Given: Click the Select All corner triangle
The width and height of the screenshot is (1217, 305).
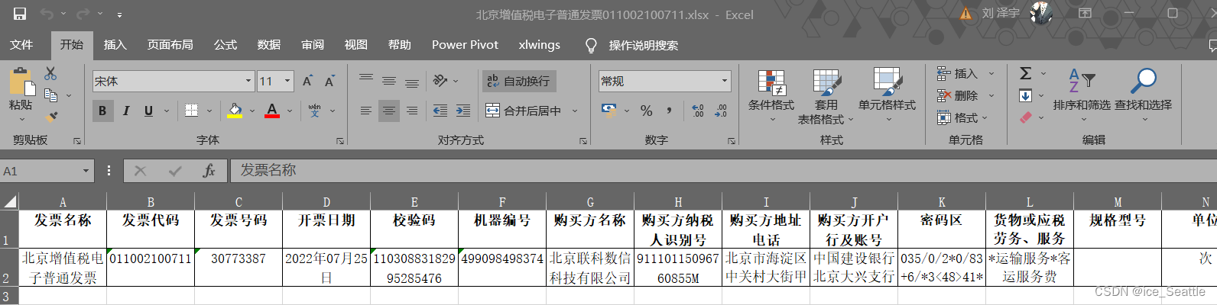Looking at the screenshot, I should pos(9,201).
